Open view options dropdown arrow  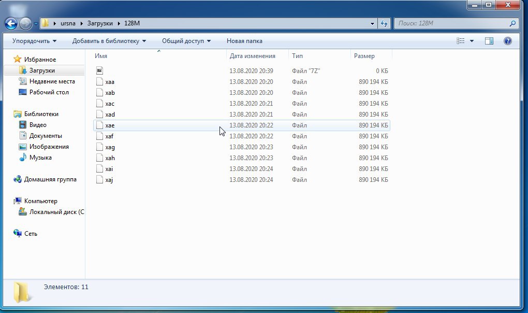coord(472,41)
